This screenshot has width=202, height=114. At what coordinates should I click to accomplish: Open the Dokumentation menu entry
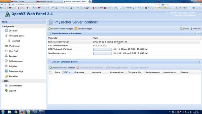[15, 86]
